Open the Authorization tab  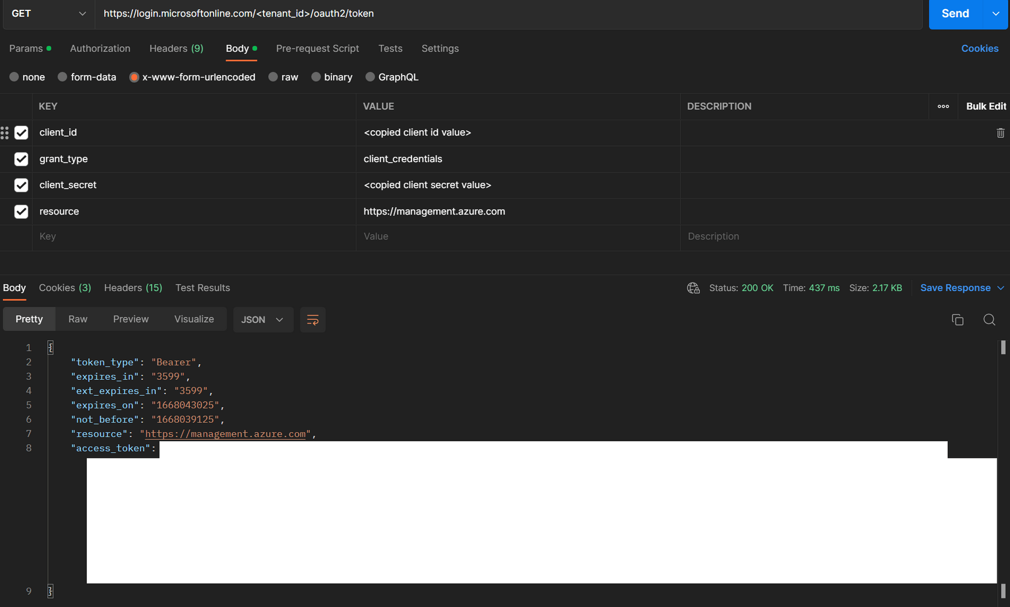click(100, 48)
